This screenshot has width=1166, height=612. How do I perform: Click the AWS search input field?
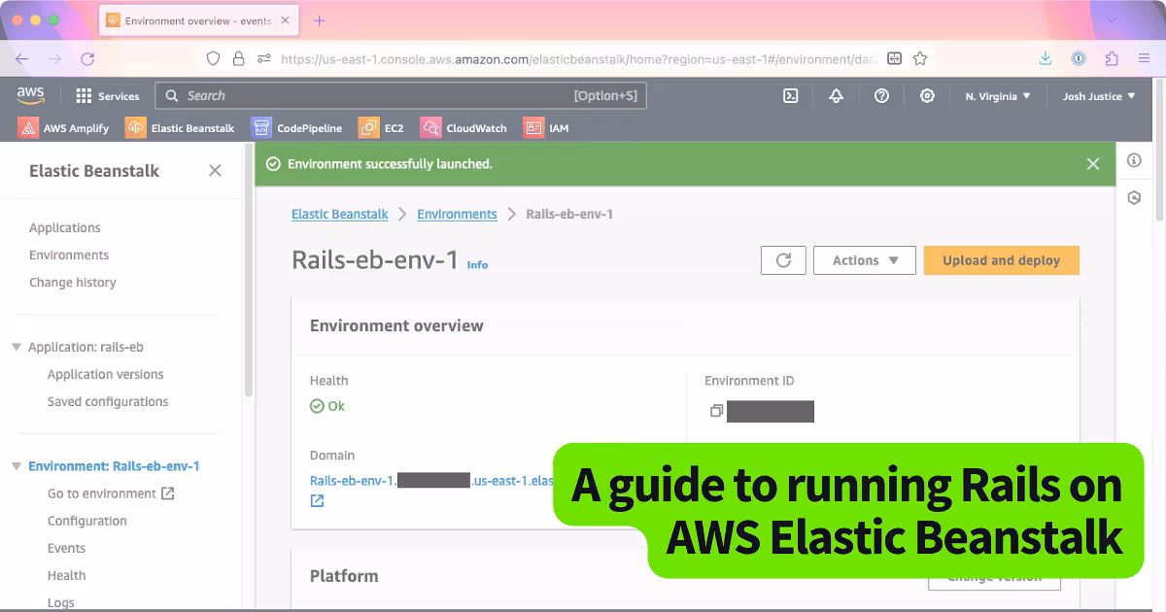pos(400,96)
